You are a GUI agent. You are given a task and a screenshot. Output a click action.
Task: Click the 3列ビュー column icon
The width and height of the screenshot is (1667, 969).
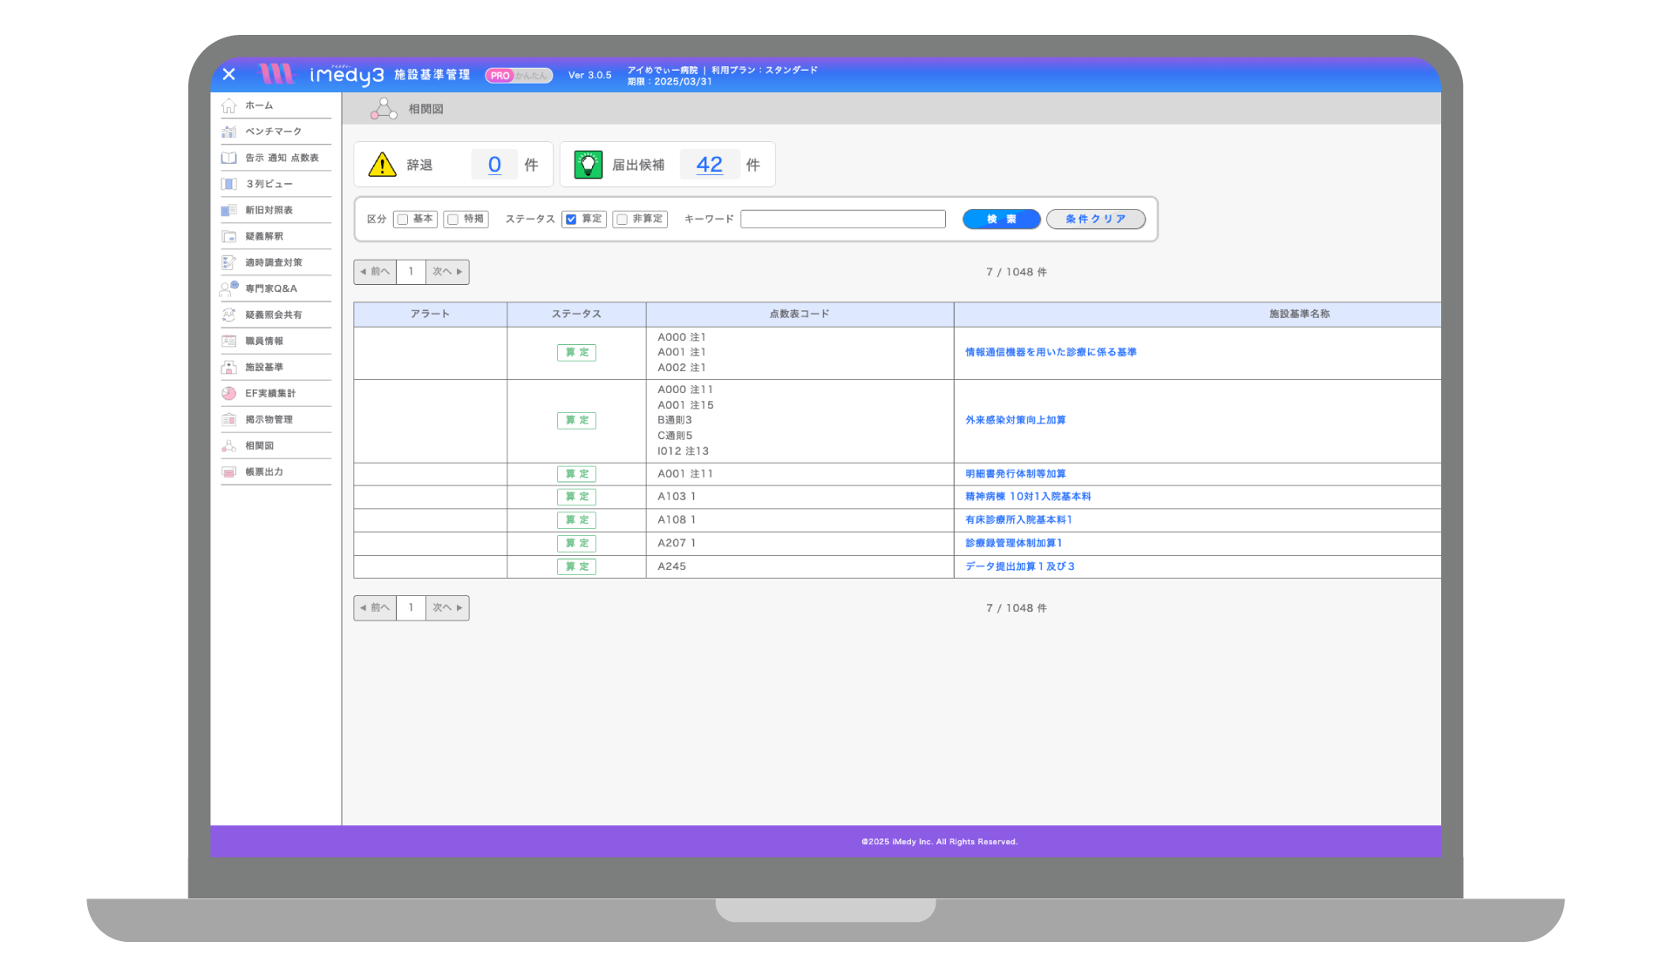tap(229, 184)
